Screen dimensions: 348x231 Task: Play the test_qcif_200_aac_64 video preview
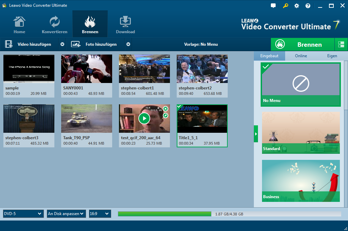coord(144,118)
